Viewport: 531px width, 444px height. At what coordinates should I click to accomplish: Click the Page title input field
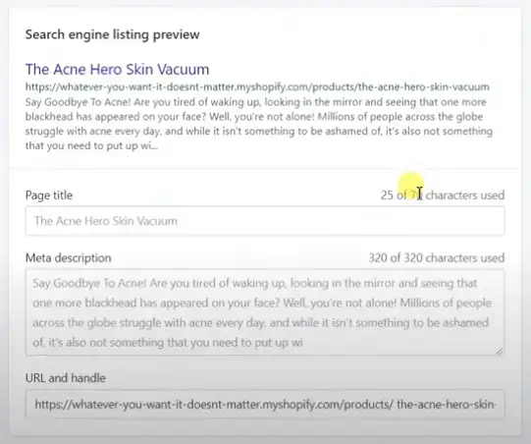click(x=265, y=221)
